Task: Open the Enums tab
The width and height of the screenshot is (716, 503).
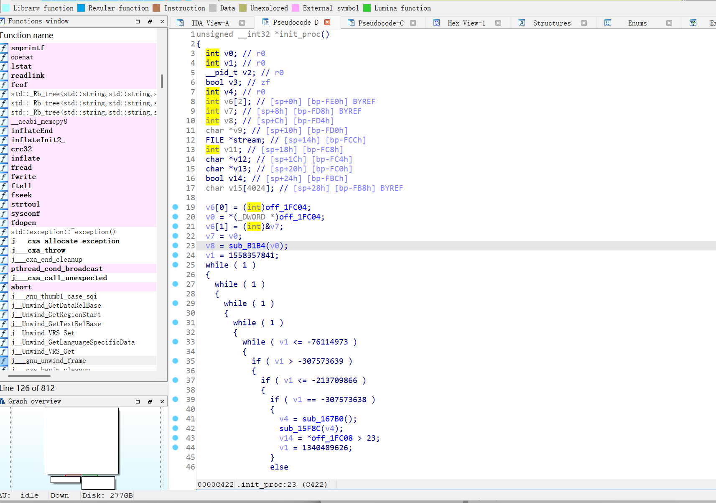Action: [x=637, y=23]
